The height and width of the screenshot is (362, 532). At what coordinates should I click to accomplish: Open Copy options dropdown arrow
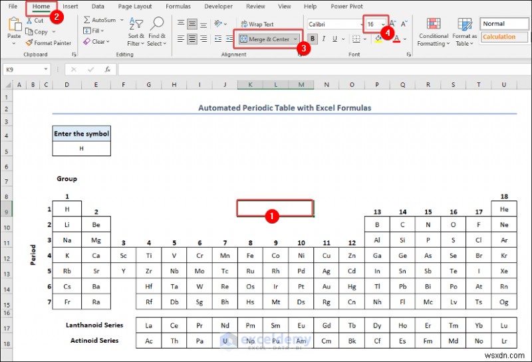[x=54, y=31]
